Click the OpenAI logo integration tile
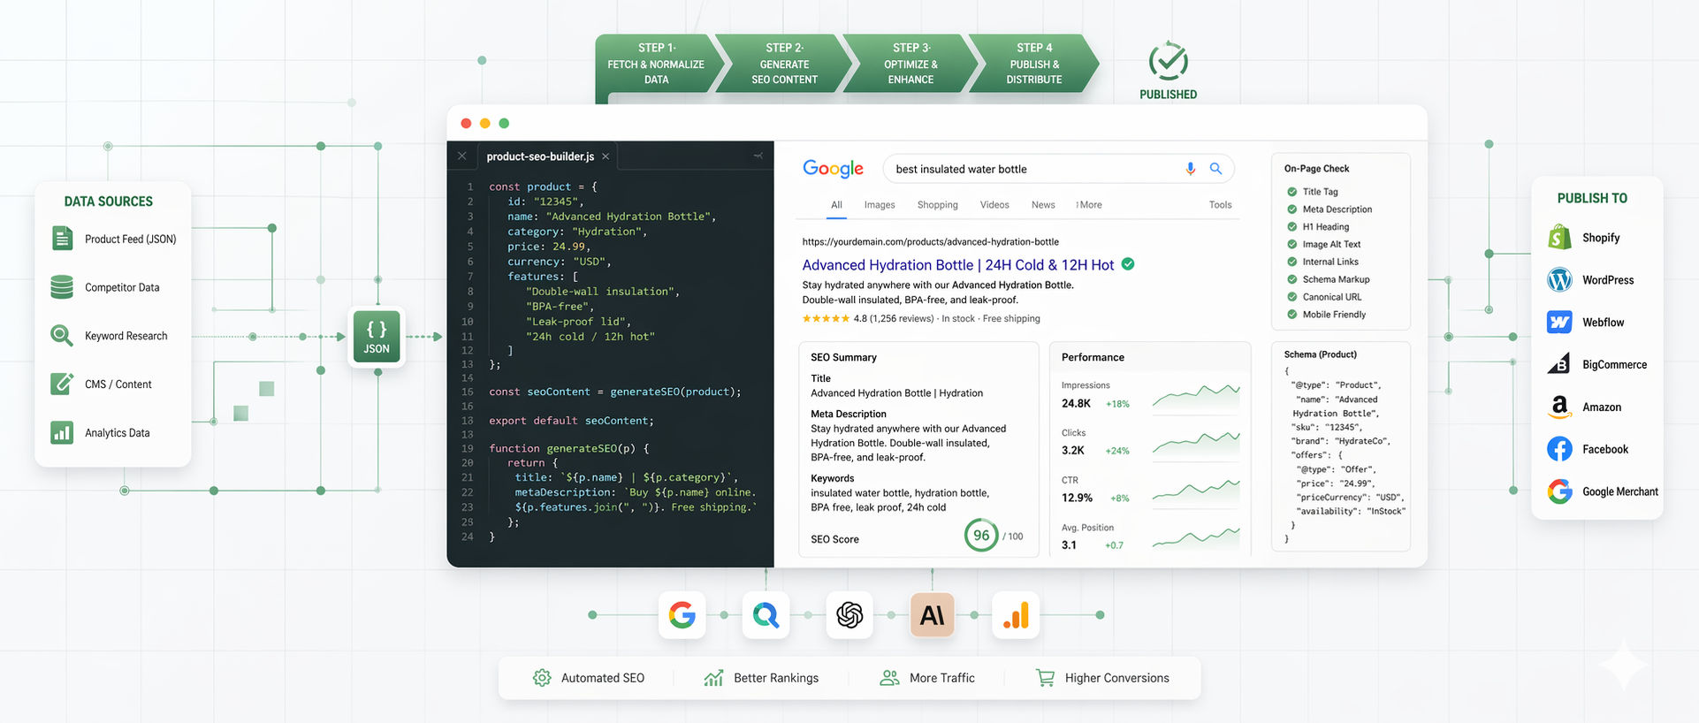Viewport: 1699px width, 723px height. click(x=849, y=614)
